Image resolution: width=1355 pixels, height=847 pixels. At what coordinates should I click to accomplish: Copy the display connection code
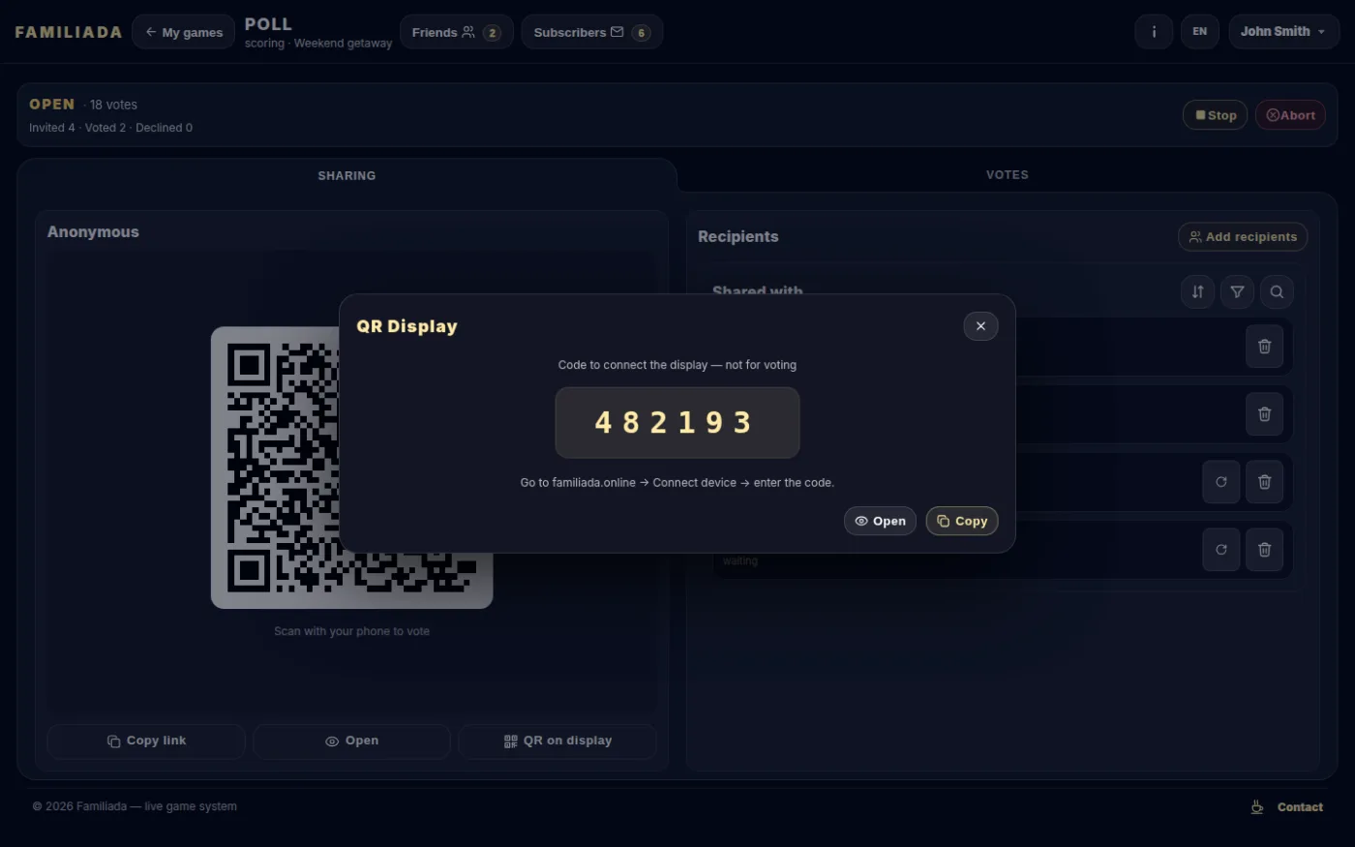click(x=962, y=521)
